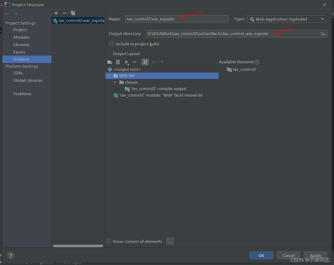Create directory in output layout

(x=110, y=62)
